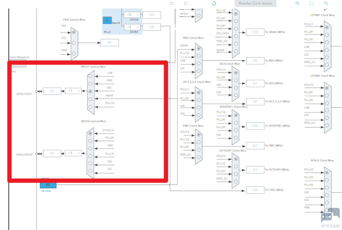Select HSE in PER Source Mux
The height and width of the screenshot is (230, 342).
point(74,53)
